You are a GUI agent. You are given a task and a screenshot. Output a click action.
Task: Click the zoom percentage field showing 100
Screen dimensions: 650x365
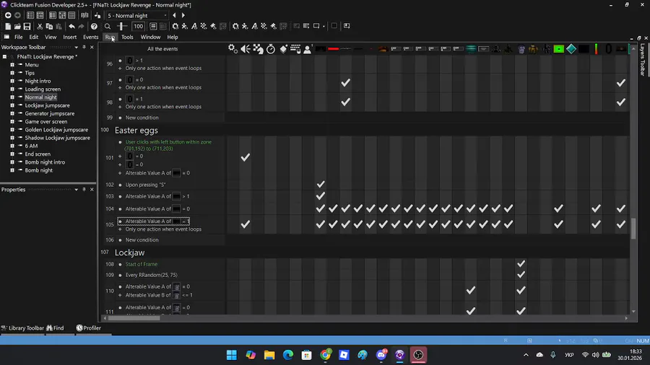click(138, 27)
